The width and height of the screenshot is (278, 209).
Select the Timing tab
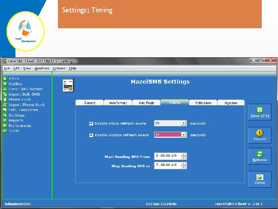click(x=175, y=102)
